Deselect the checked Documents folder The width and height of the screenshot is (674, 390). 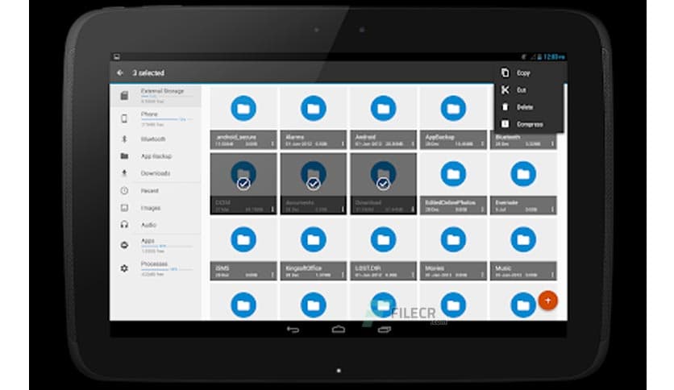tap(314, 184)
